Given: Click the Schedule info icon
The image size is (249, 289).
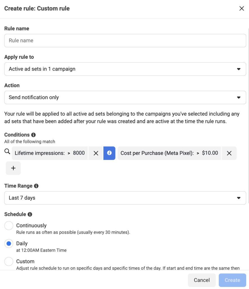Looking at the screenshot, I should (x=30, y=214).
